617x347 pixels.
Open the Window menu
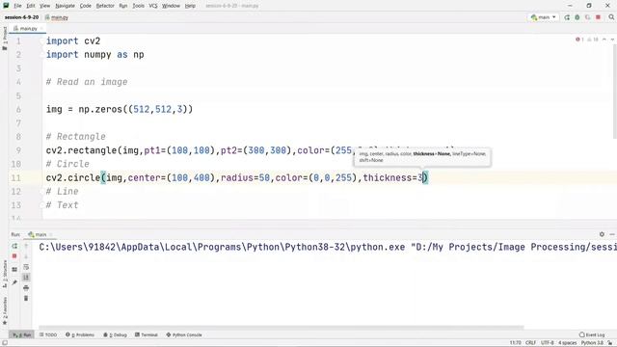coord(172,6)
